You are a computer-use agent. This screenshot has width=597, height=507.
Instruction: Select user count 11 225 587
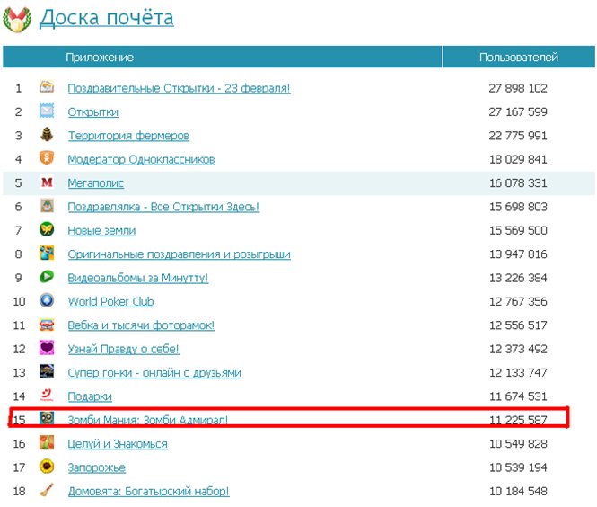point(518,420)
